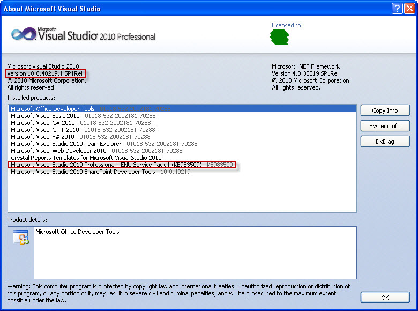Click the Copy Info button
Image resolution: width=418 pixels, height=311 pixels.
(x=385, y=110)
